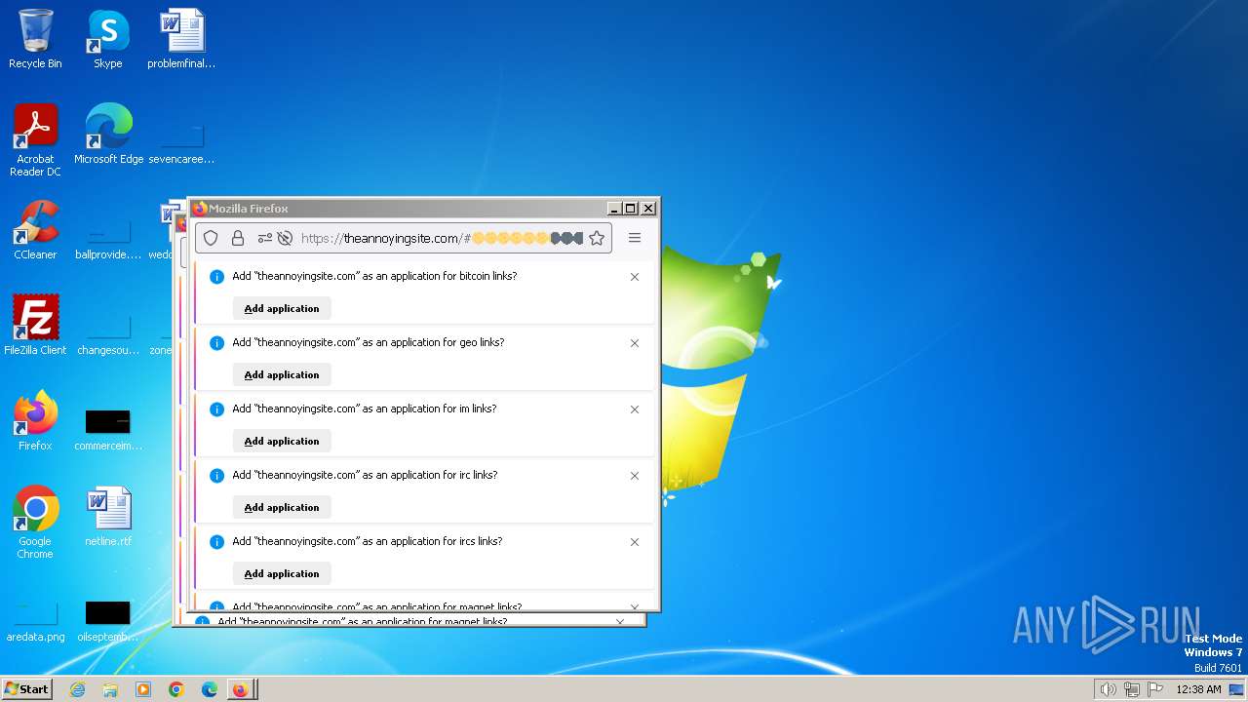Open Chrome from taskbar
The width and height of the screenshot is (1248, 702).
(176, 689)
